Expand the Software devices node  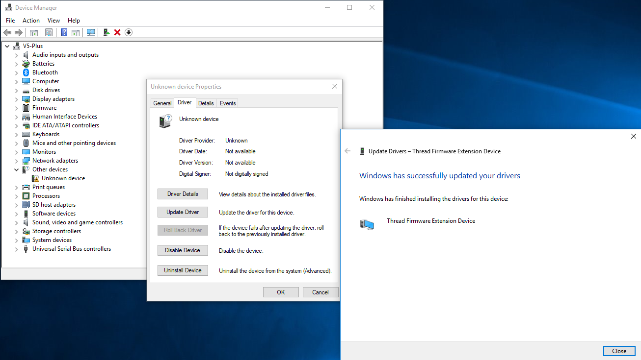(x=16, y=214)
